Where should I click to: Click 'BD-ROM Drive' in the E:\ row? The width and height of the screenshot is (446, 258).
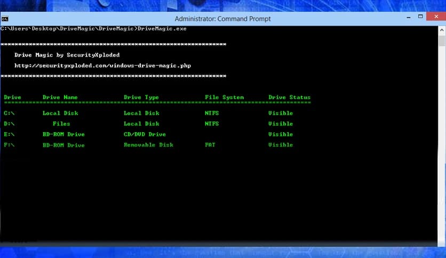coord(63,134)
